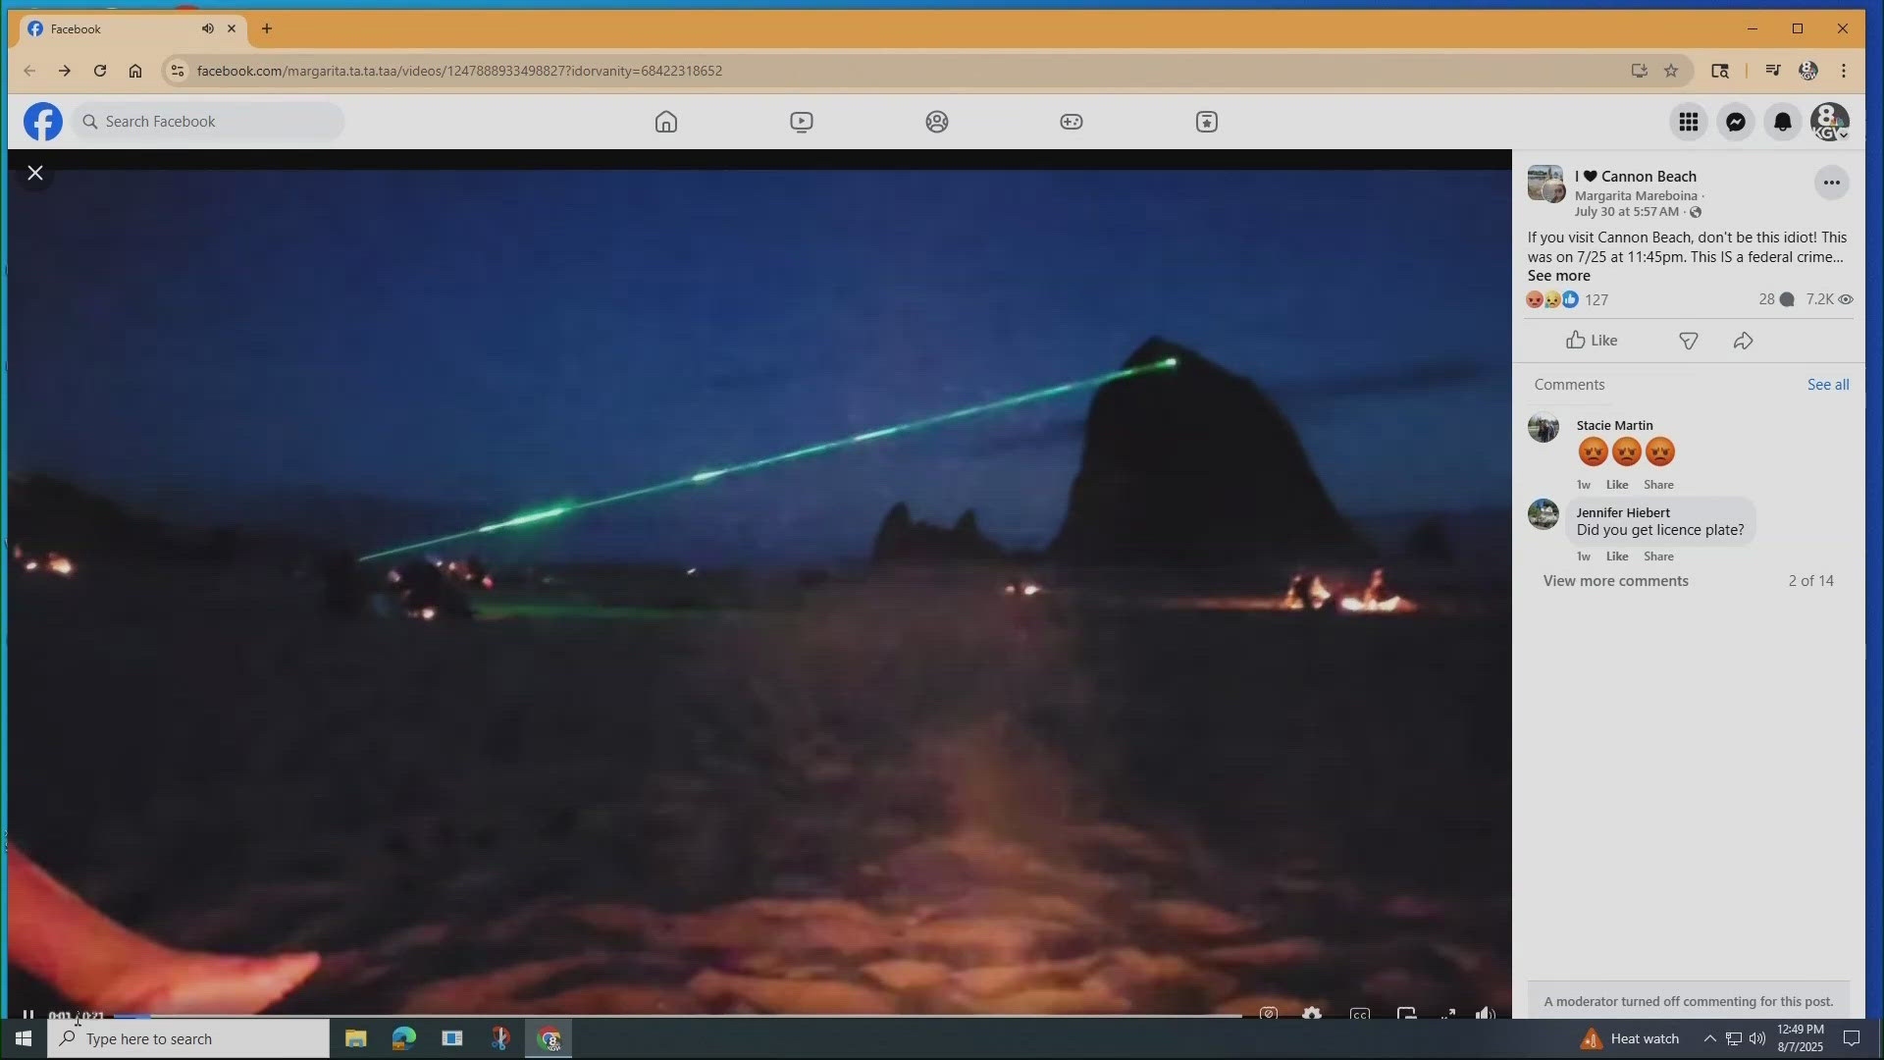Open the Groups icon in navbar
This screenshot has width=1884, height=1060.
(x=937, y=122)
